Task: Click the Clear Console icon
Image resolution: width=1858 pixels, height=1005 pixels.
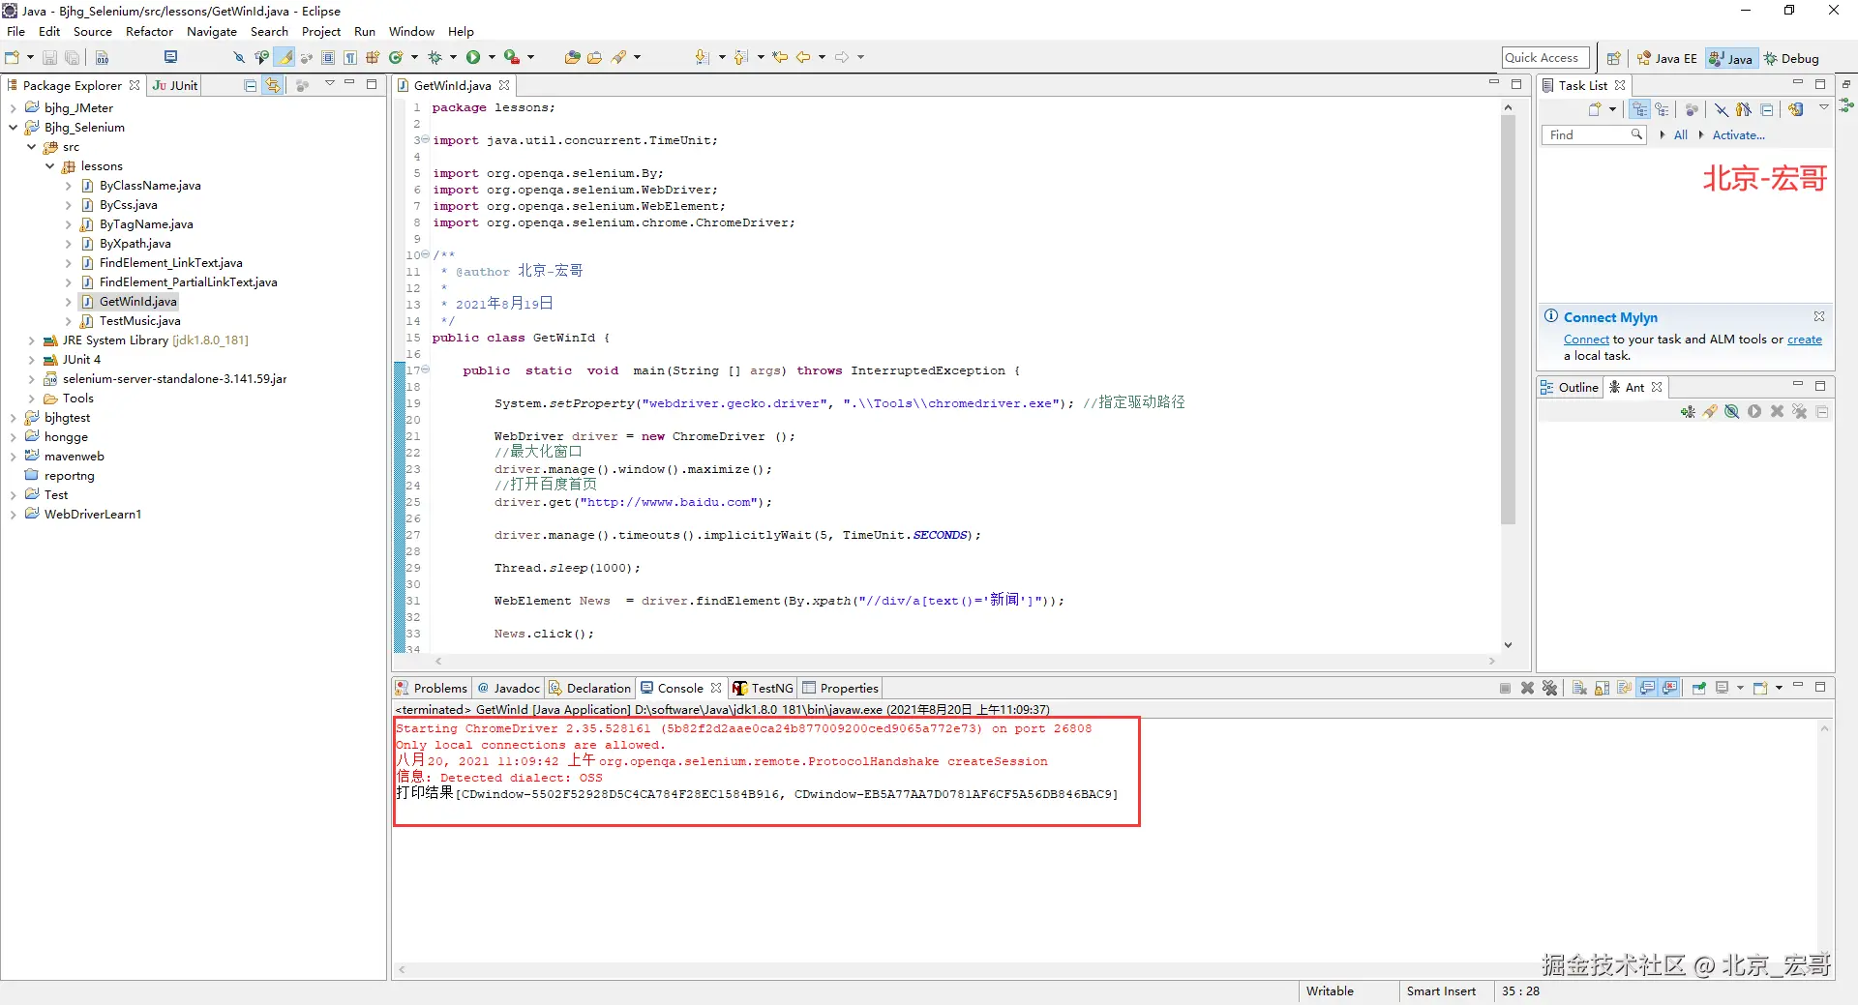Action: point(1579,689)
